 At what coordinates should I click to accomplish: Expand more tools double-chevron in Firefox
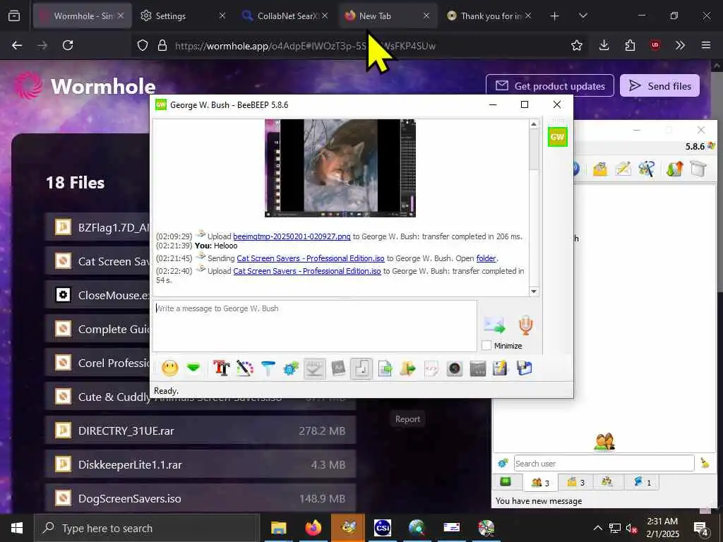point(680,45)
